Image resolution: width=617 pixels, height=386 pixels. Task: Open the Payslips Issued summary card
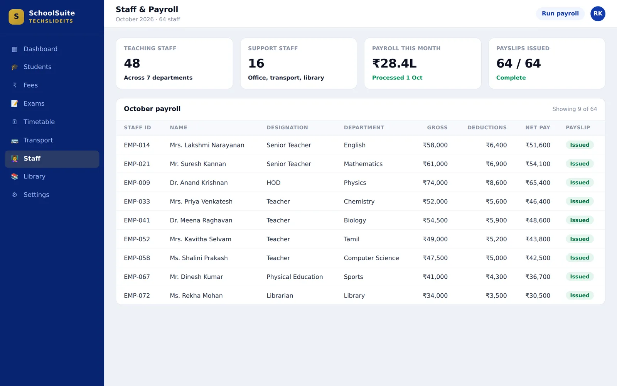547,63
